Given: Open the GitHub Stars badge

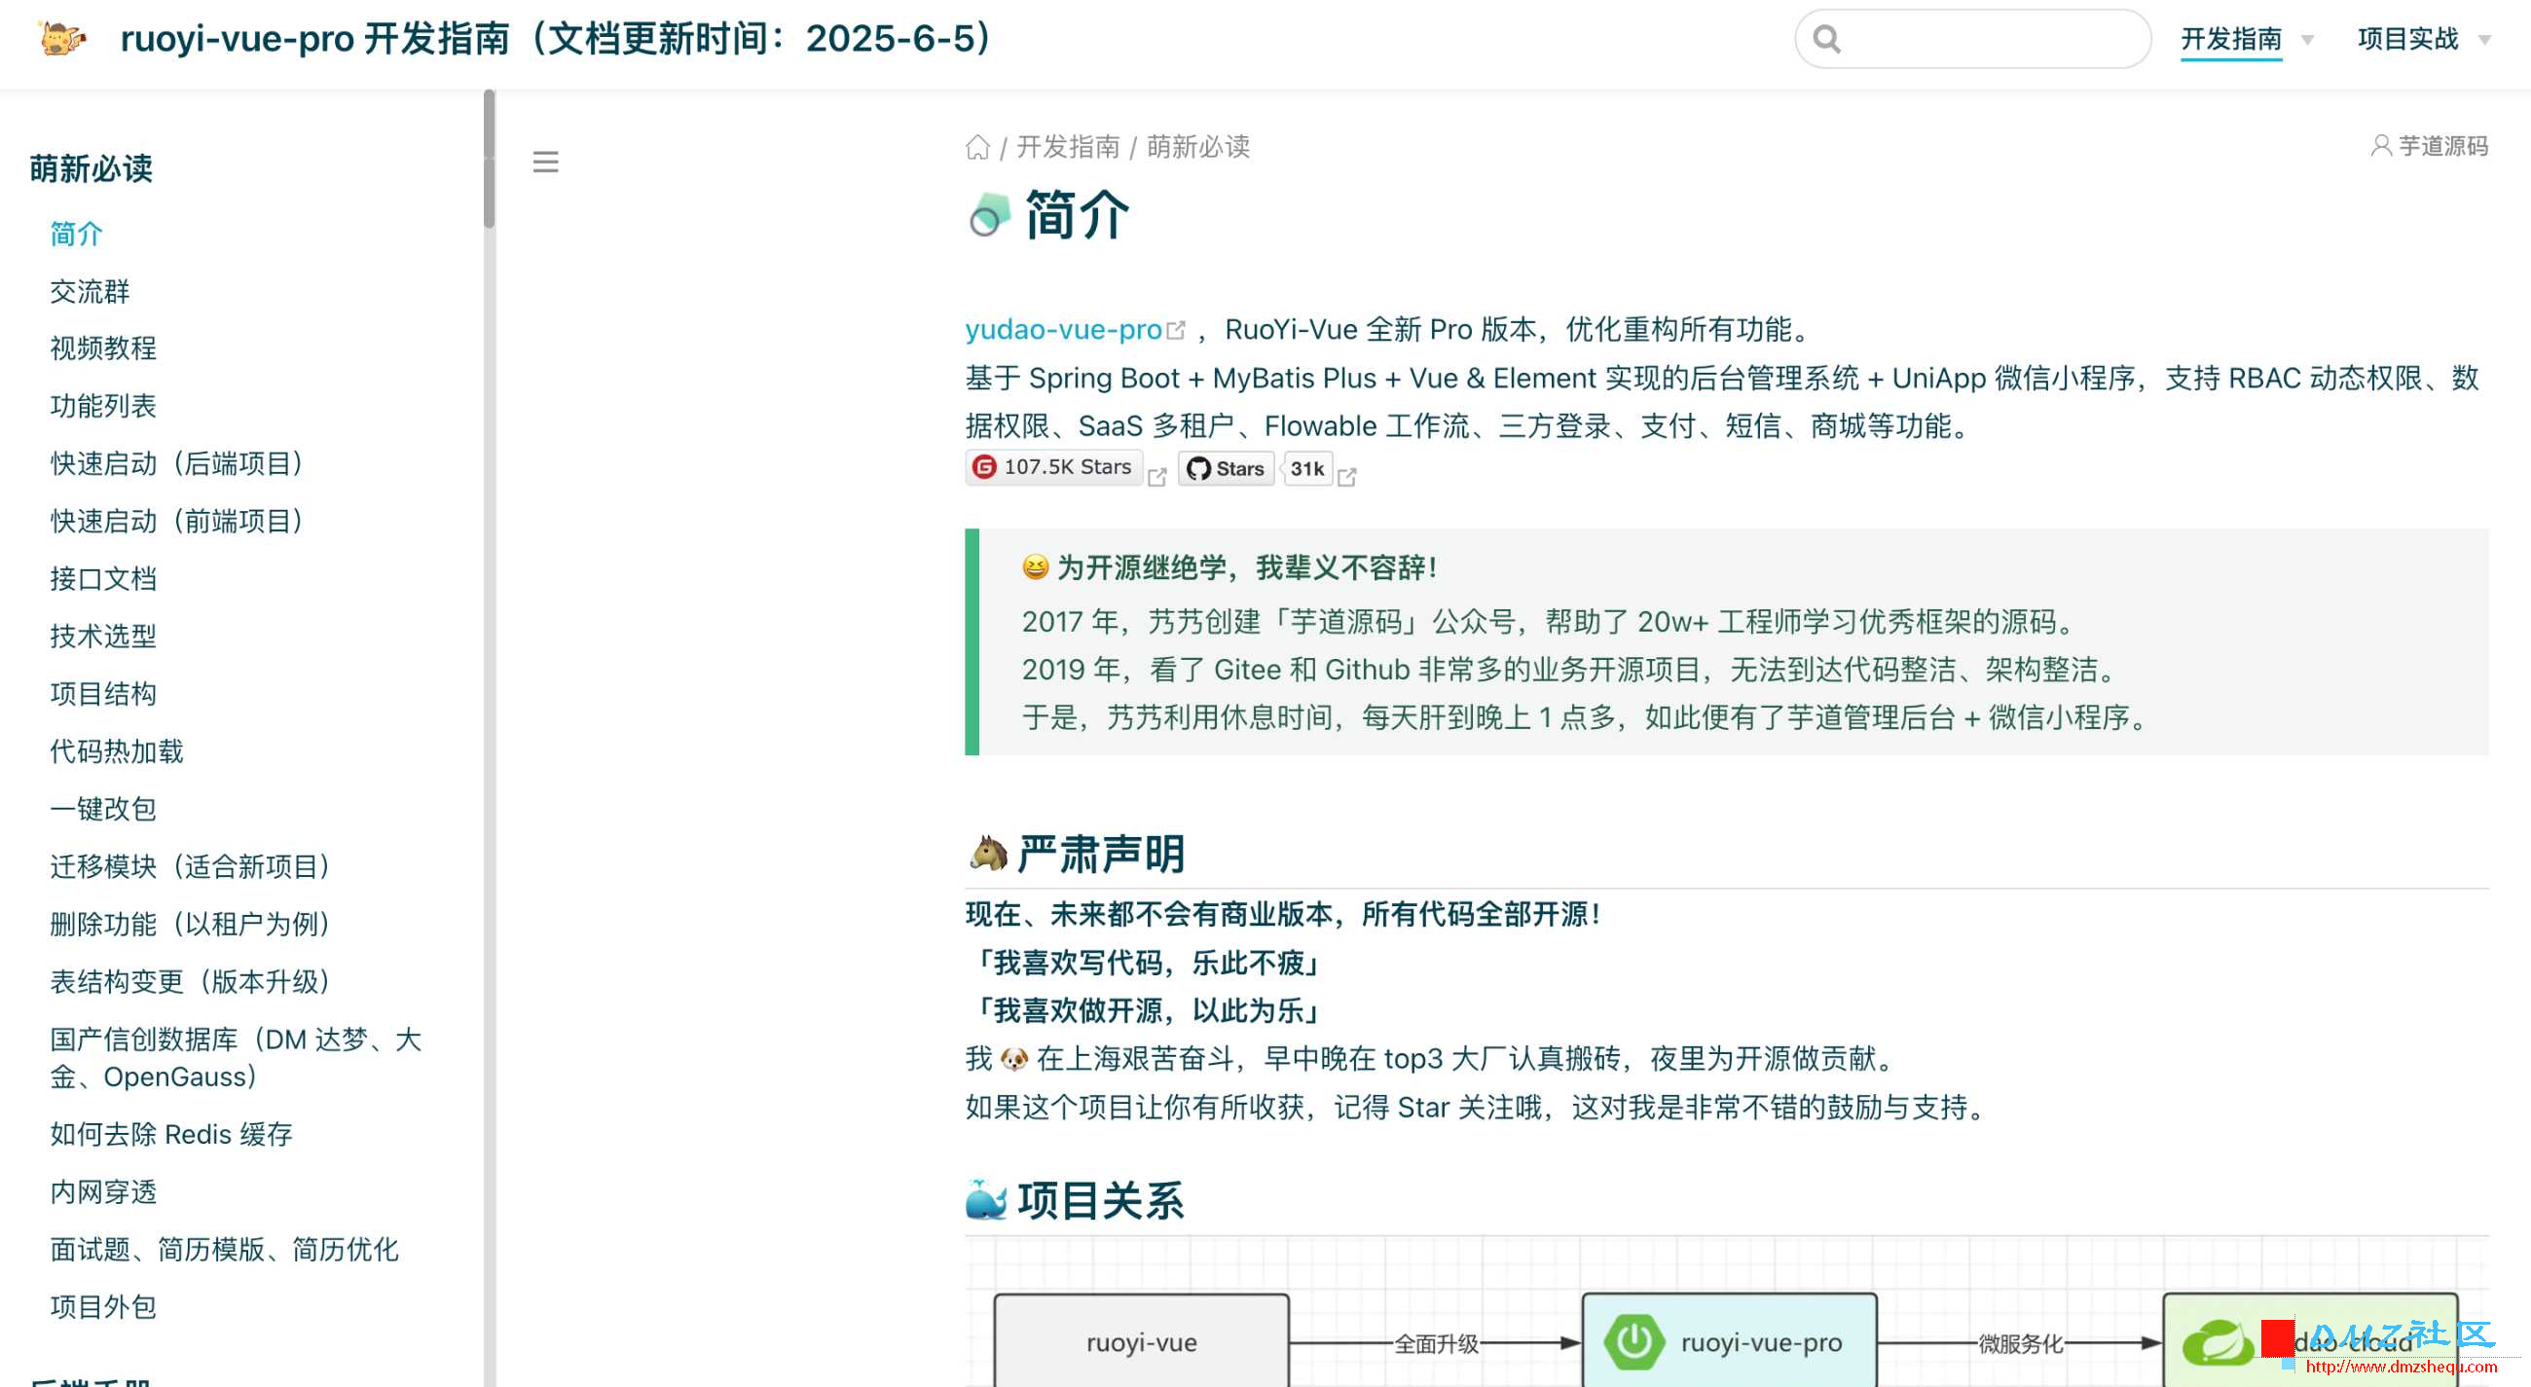Looking at the screenshot, I should 1227,468.
